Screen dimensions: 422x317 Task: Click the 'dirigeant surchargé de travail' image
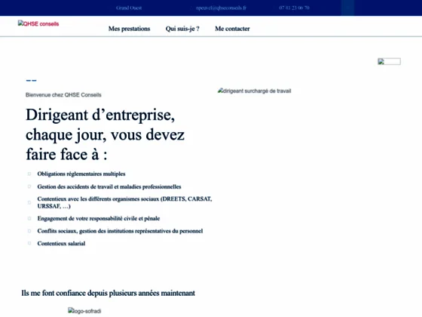(255, 91)
